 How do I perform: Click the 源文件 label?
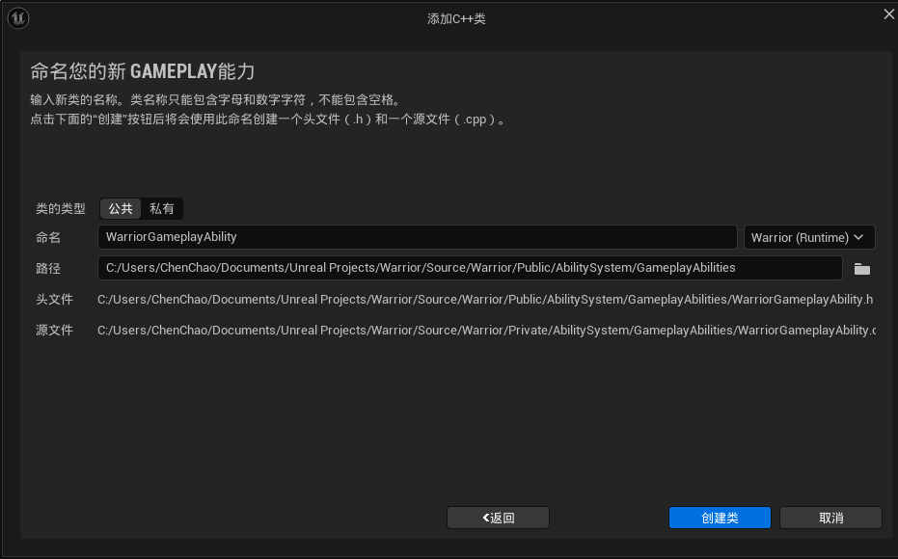pyautogui.click(x=54, y=331)
